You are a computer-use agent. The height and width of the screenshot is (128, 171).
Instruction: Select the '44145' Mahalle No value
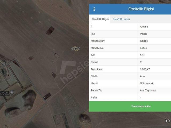(143, 48)
